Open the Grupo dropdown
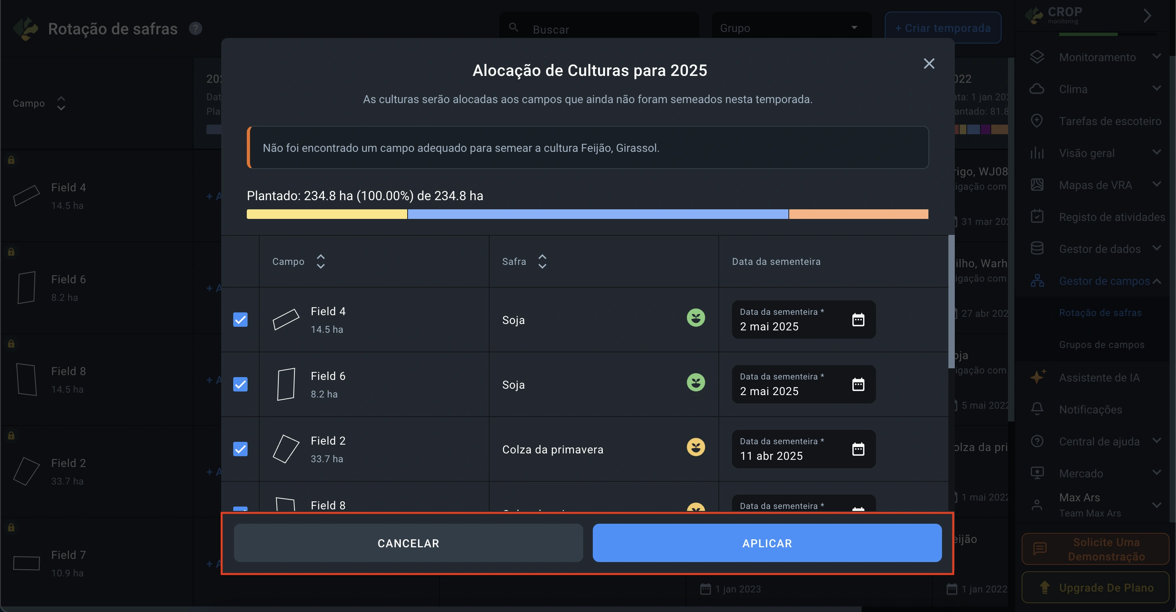 tap(791, 28)
